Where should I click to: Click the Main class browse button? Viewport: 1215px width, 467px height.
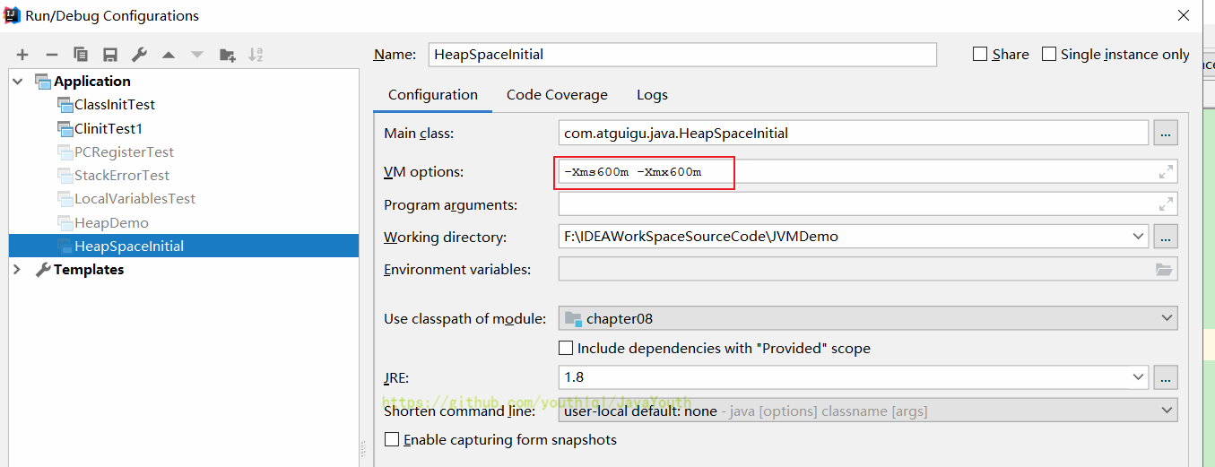tap(1166, 134)
